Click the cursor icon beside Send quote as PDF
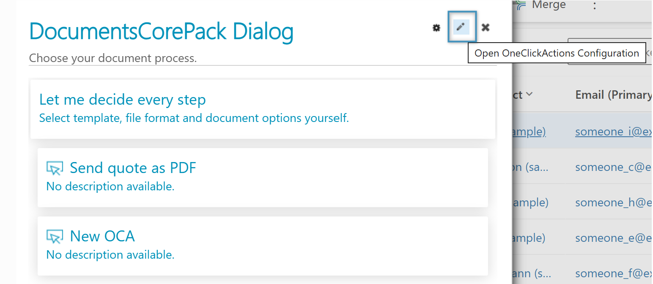 55,168
